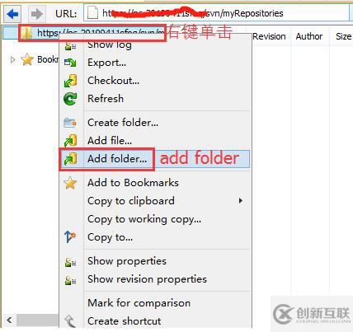Select Mark for comparison
353x332 pixels.
(x=139, y=303)
